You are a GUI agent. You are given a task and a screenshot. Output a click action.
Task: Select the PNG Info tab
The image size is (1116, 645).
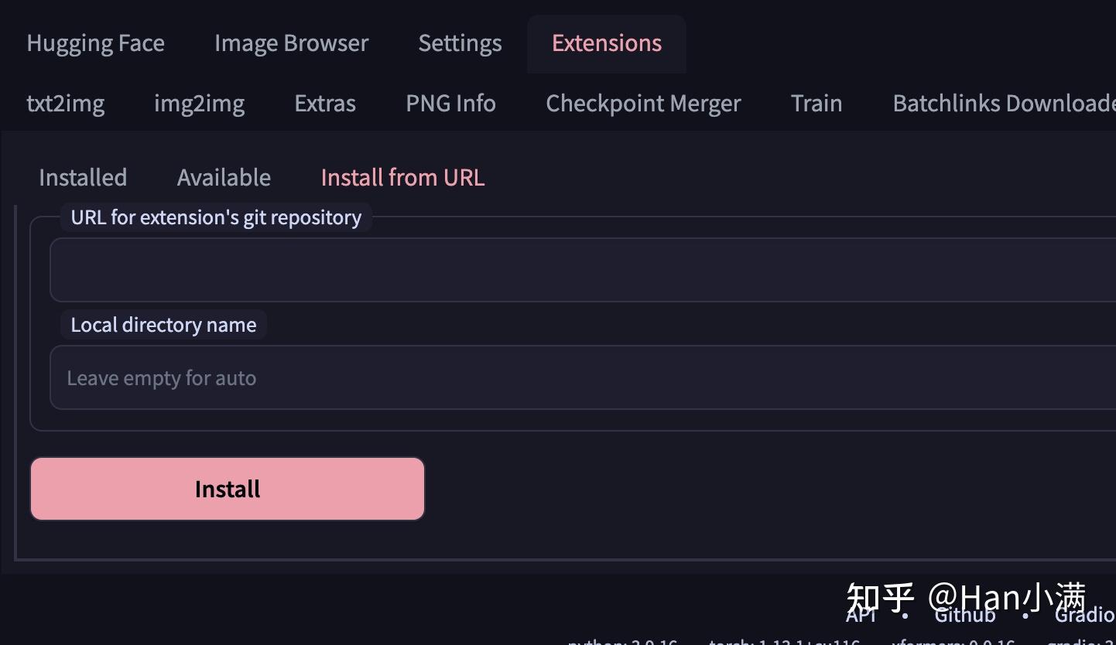450,104
